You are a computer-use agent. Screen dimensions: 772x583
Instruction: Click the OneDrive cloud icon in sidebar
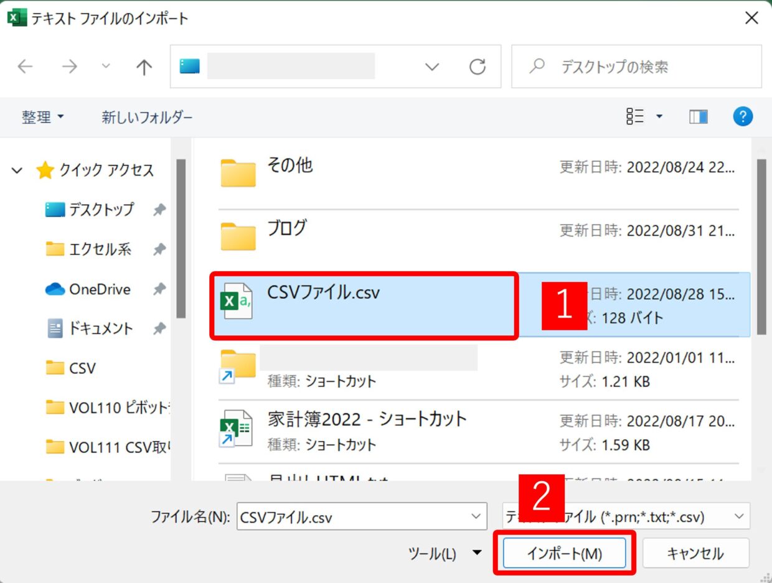tap(55, 289)
